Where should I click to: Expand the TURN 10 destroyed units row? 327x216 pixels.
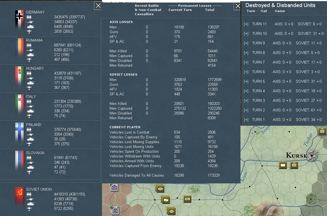click(x=246, y=34)
